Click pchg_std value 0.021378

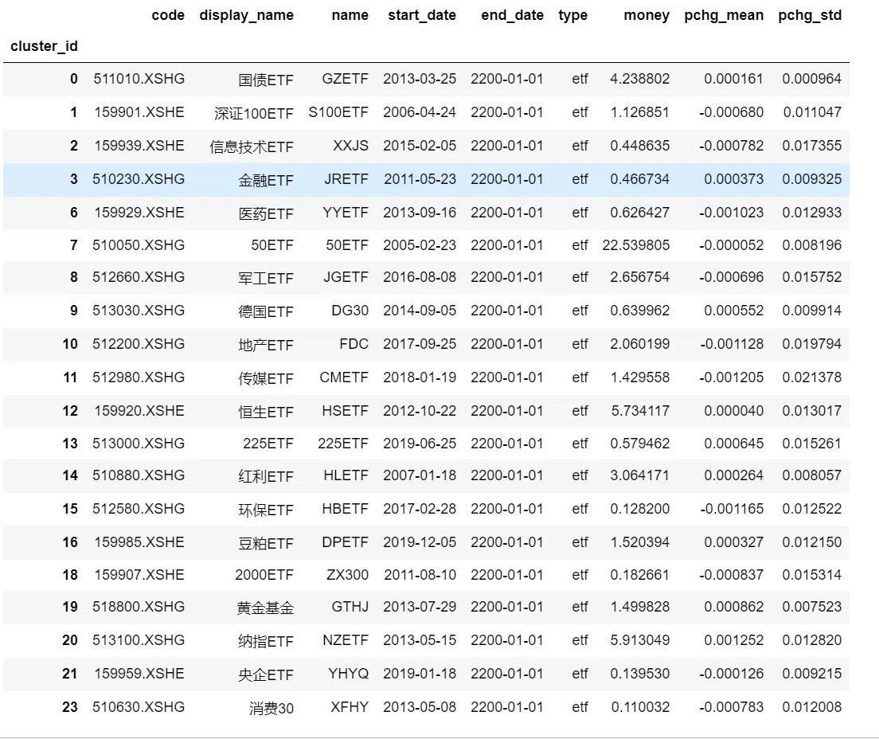pos(811,377)
